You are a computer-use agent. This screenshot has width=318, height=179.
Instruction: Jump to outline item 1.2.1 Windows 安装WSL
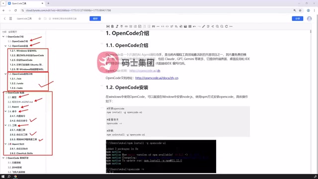(x=23, y=51)
